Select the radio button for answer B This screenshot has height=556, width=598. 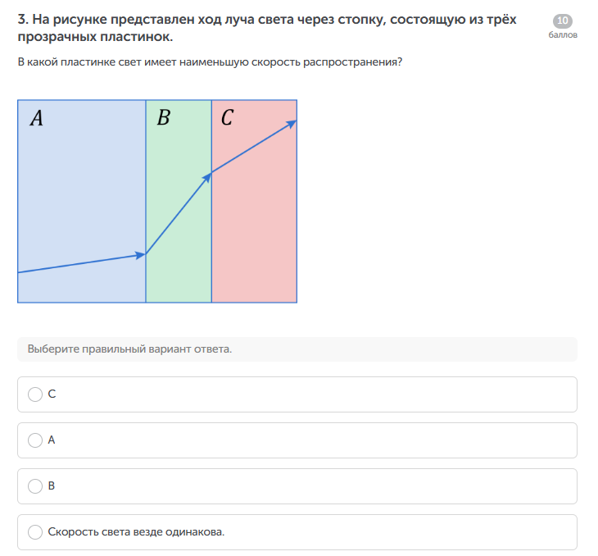coord(35,486)
